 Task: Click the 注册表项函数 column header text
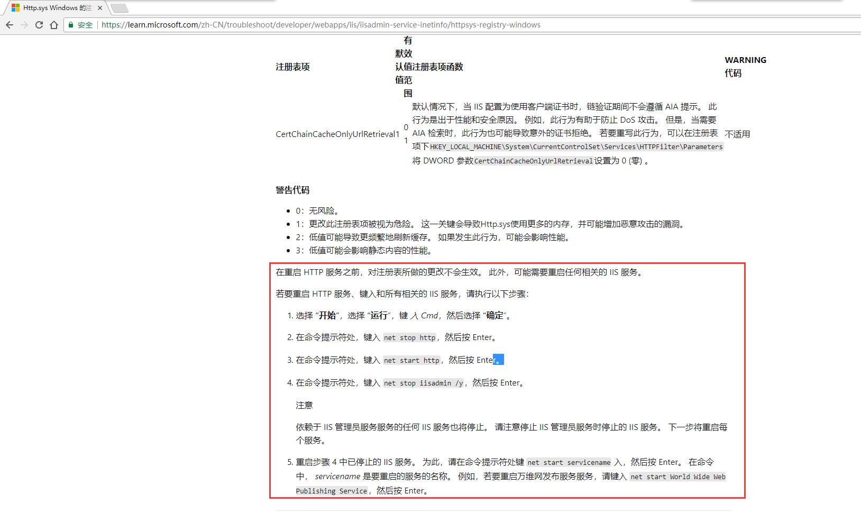coord(438,67)
